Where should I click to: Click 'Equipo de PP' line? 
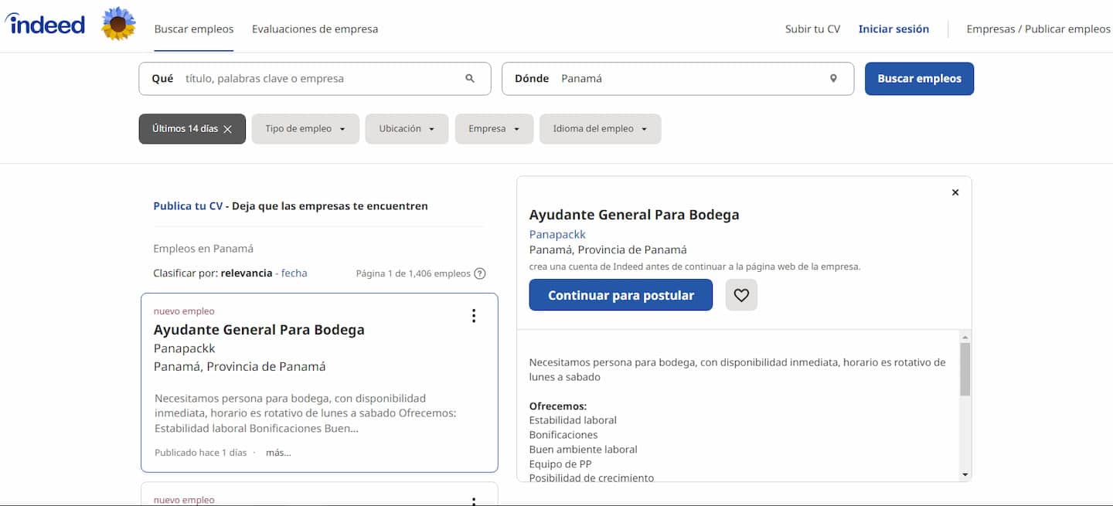pyautogui.click(x=560, y=464)
